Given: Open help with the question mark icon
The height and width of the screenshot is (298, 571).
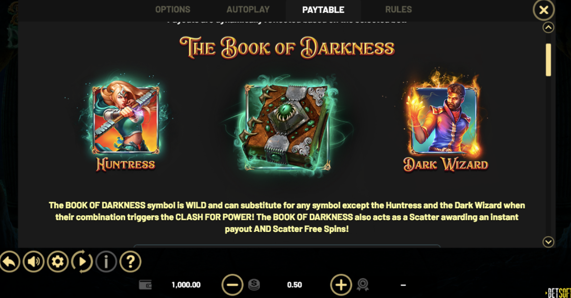Looking at the screenshot, I should coord(130,261).
